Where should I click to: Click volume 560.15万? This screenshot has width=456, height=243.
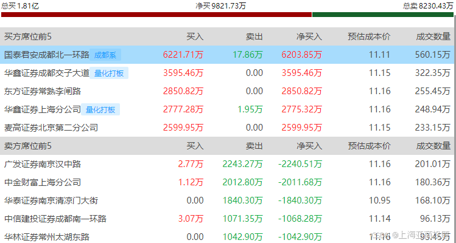click(x=433, y=55)
